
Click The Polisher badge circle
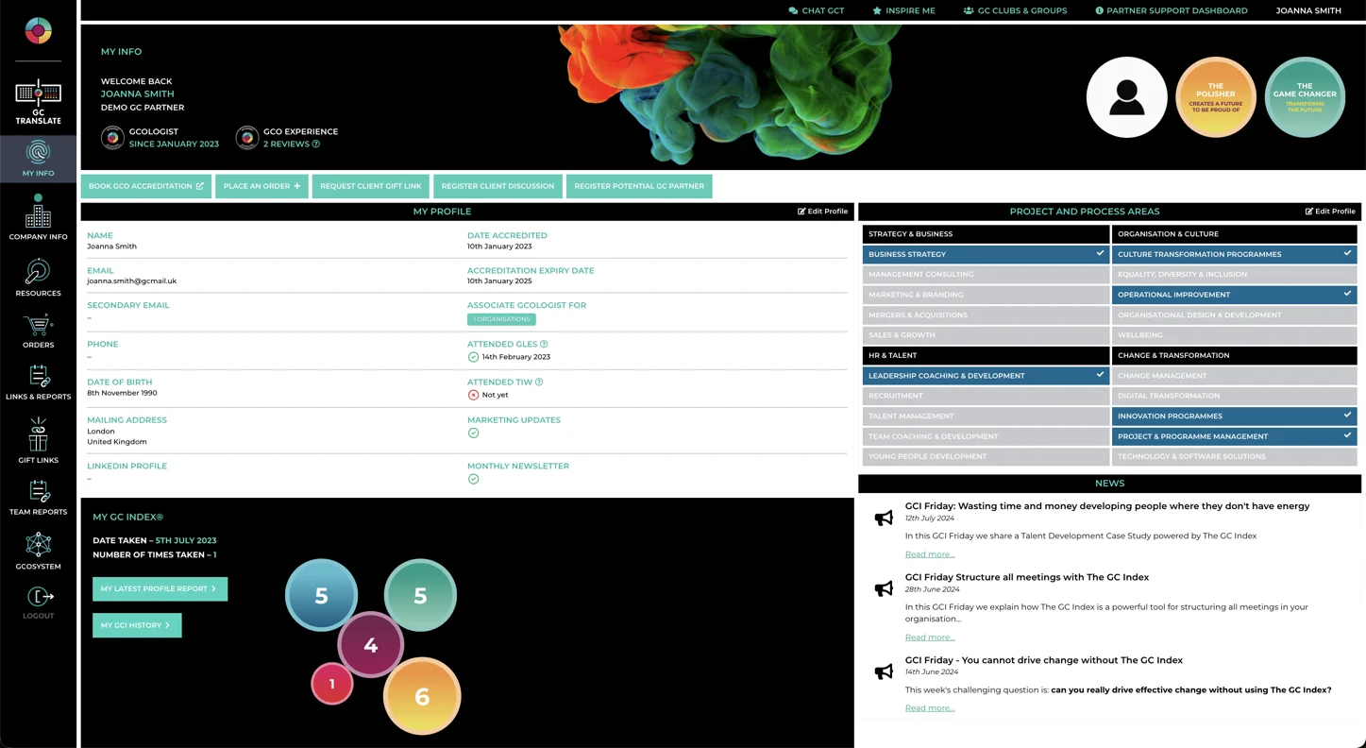pos(1215,97)
